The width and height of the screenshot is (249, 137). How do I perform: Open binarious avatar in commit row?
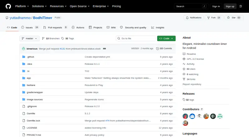(x=24, y=49)
